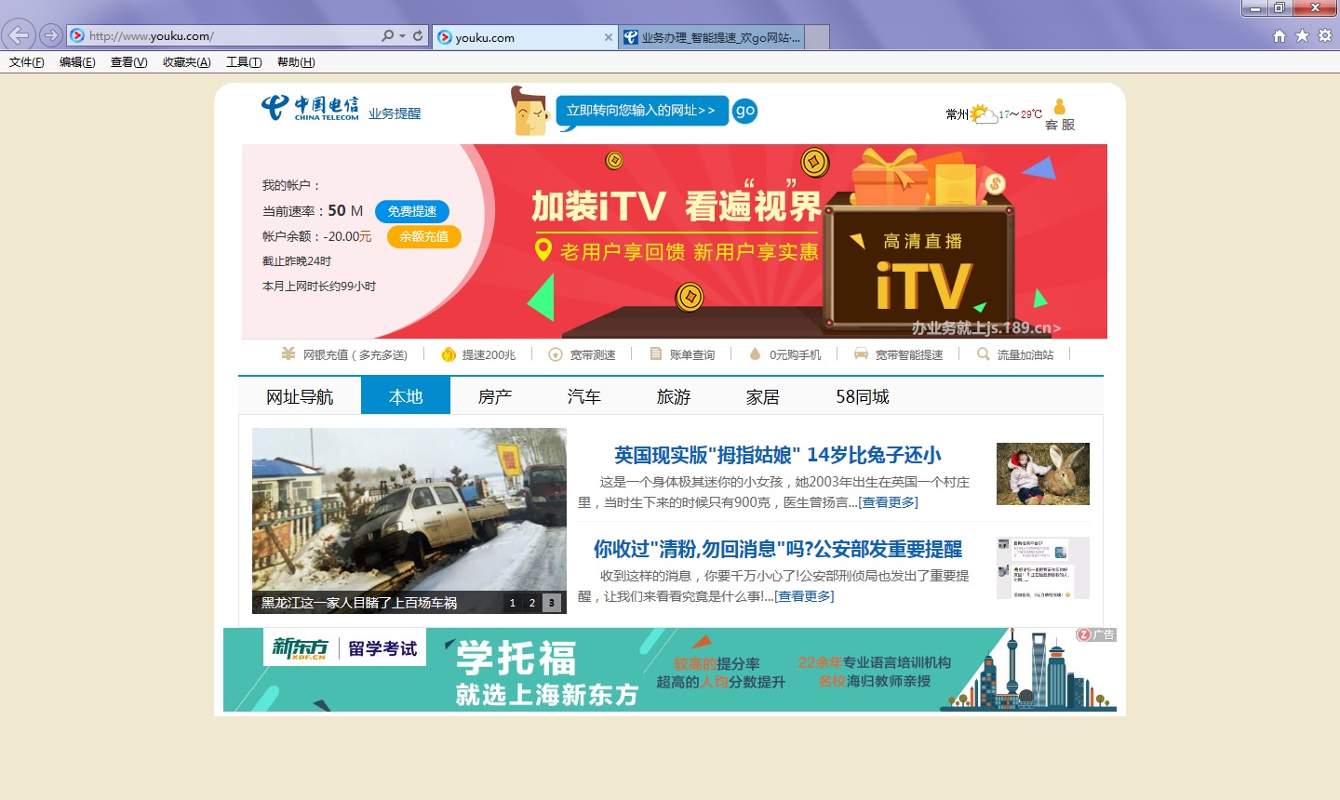
Task: Select the 家居 tab
Action: pos(763,396)
